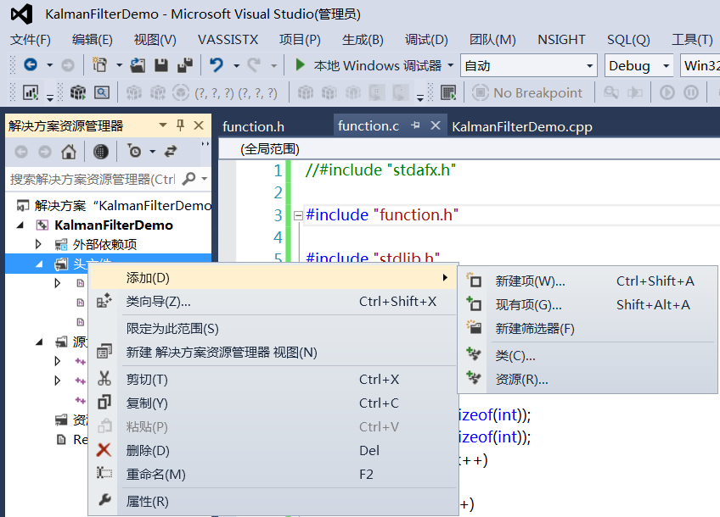The width and height of the screenshot is (720, 517).
Task: Click the navigate backward arrow icon
Action: pos(31,64)
